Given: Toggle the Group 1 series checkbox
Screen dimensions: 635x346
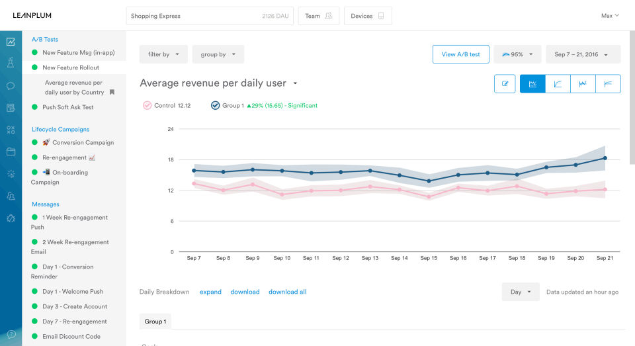Looking at the screenshot, I should tap(215, 105).
